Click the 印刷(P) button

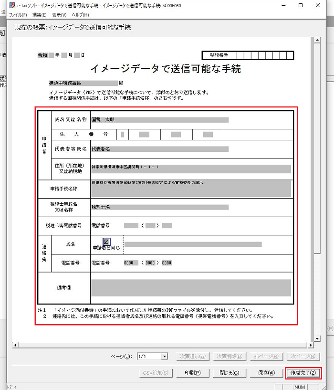pyautogui.click(x=193, y=373)
